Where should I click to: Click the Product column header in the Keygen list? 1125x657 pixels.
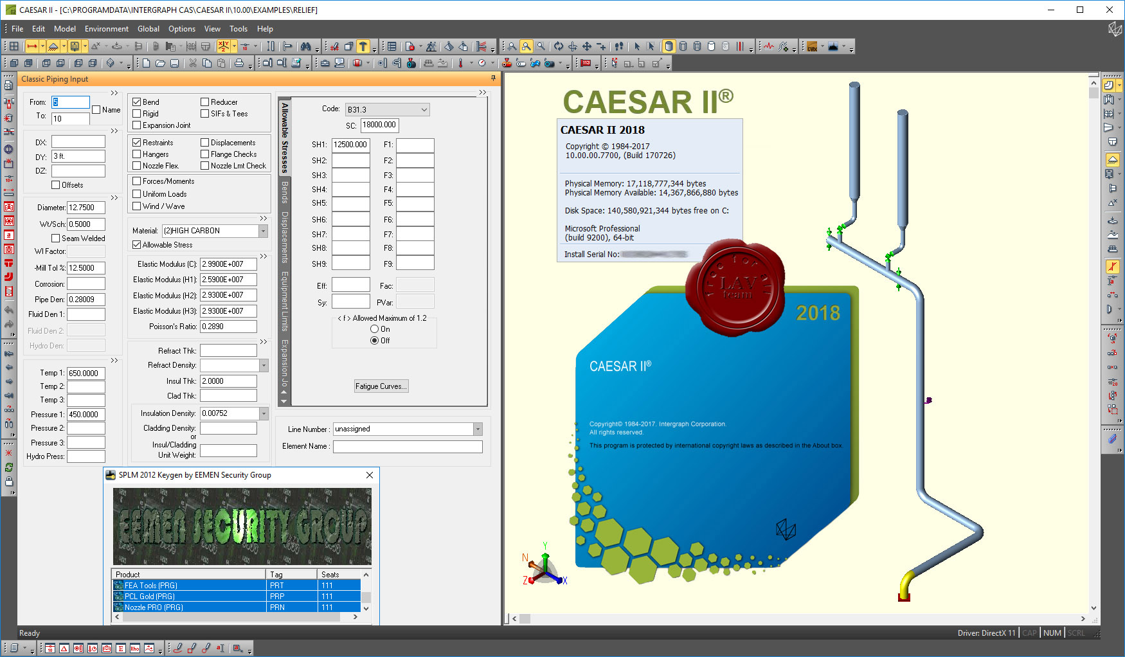pyautogui.click(x=189, y=574)
